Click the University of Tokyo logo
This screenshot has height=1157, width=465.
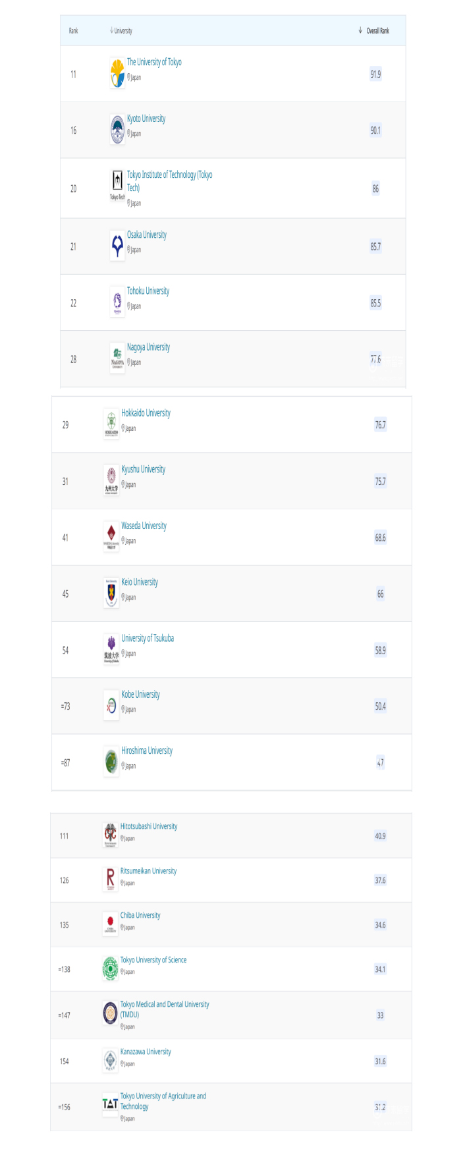[117, 74]
